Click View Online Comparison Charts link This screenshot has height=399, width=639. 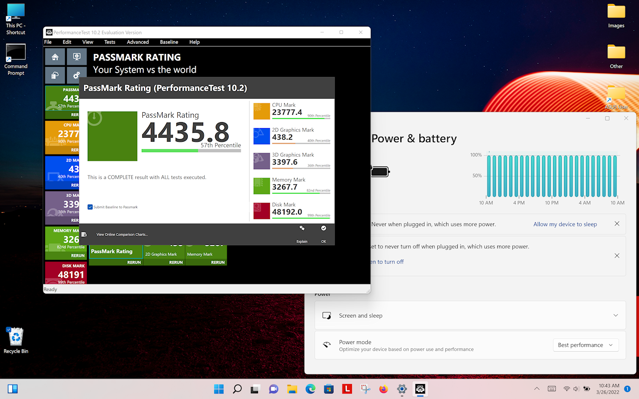[x=122, y=234]
